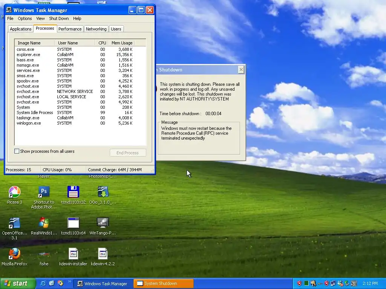Image resolution: width=386 pixels, height=289 pixels.
Task: Select the OOo_3.1.0 installer desktop icon
Action: (x=103, y=195)
